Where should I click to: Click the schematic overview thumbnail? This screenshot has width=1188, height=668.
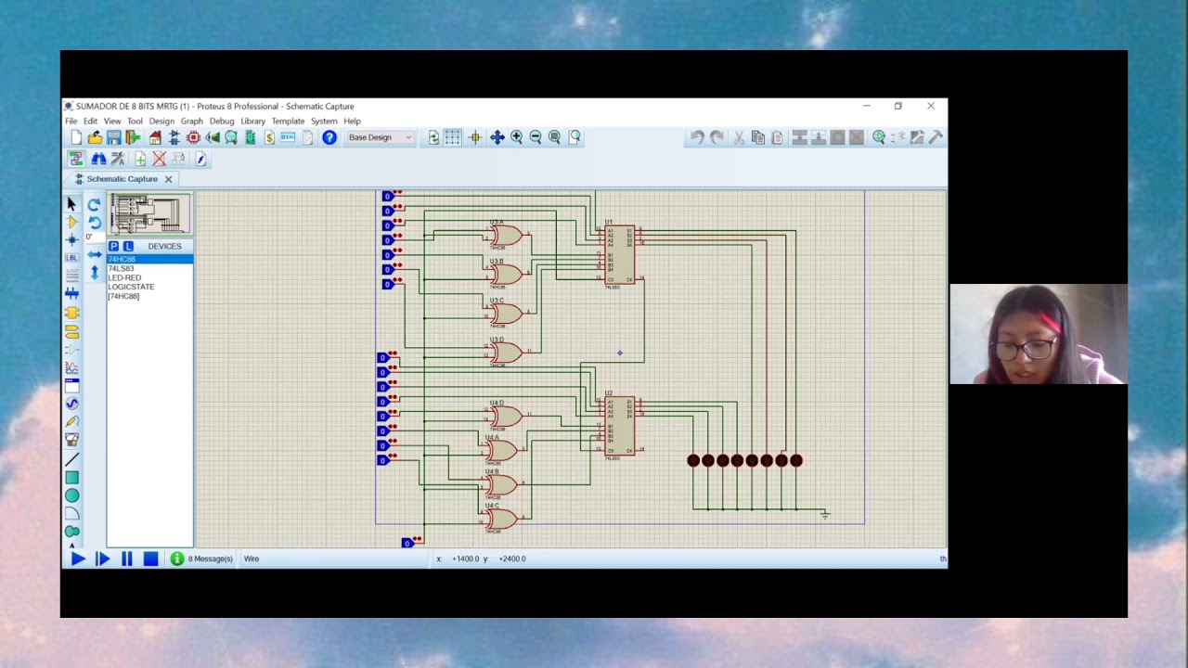coord(149,214)
